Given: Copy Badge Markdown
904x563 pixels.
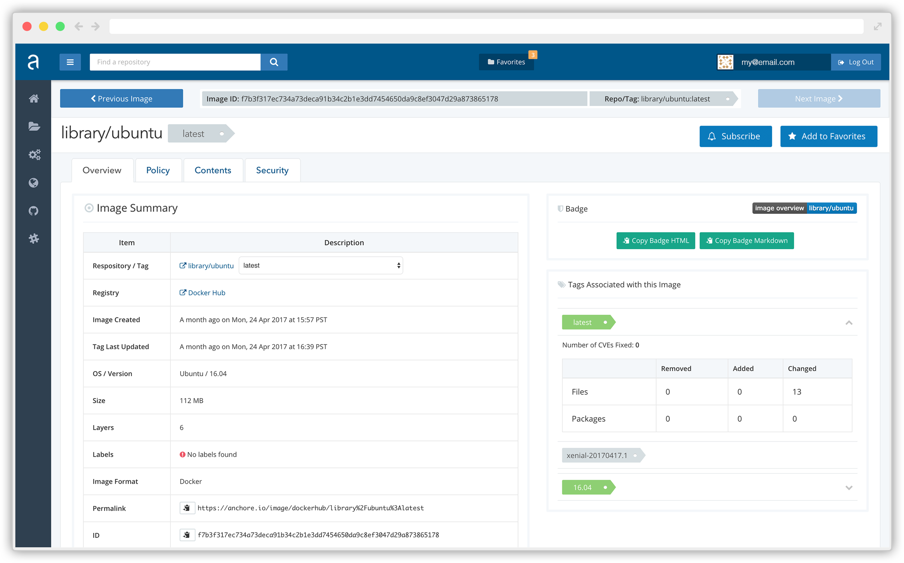Looking at the screenshot, I should 746,241.
